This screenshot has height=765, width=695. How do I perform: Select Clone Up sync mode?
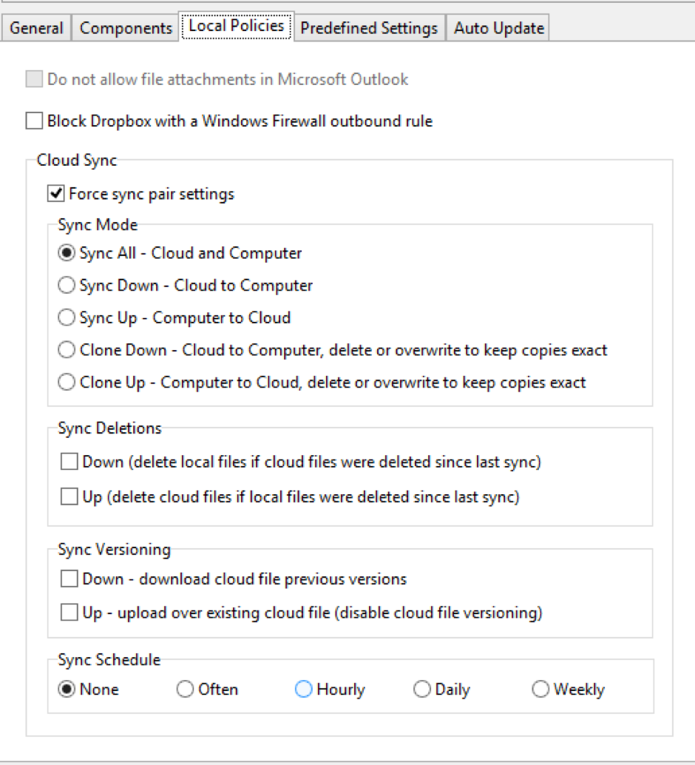click(67, 382)
